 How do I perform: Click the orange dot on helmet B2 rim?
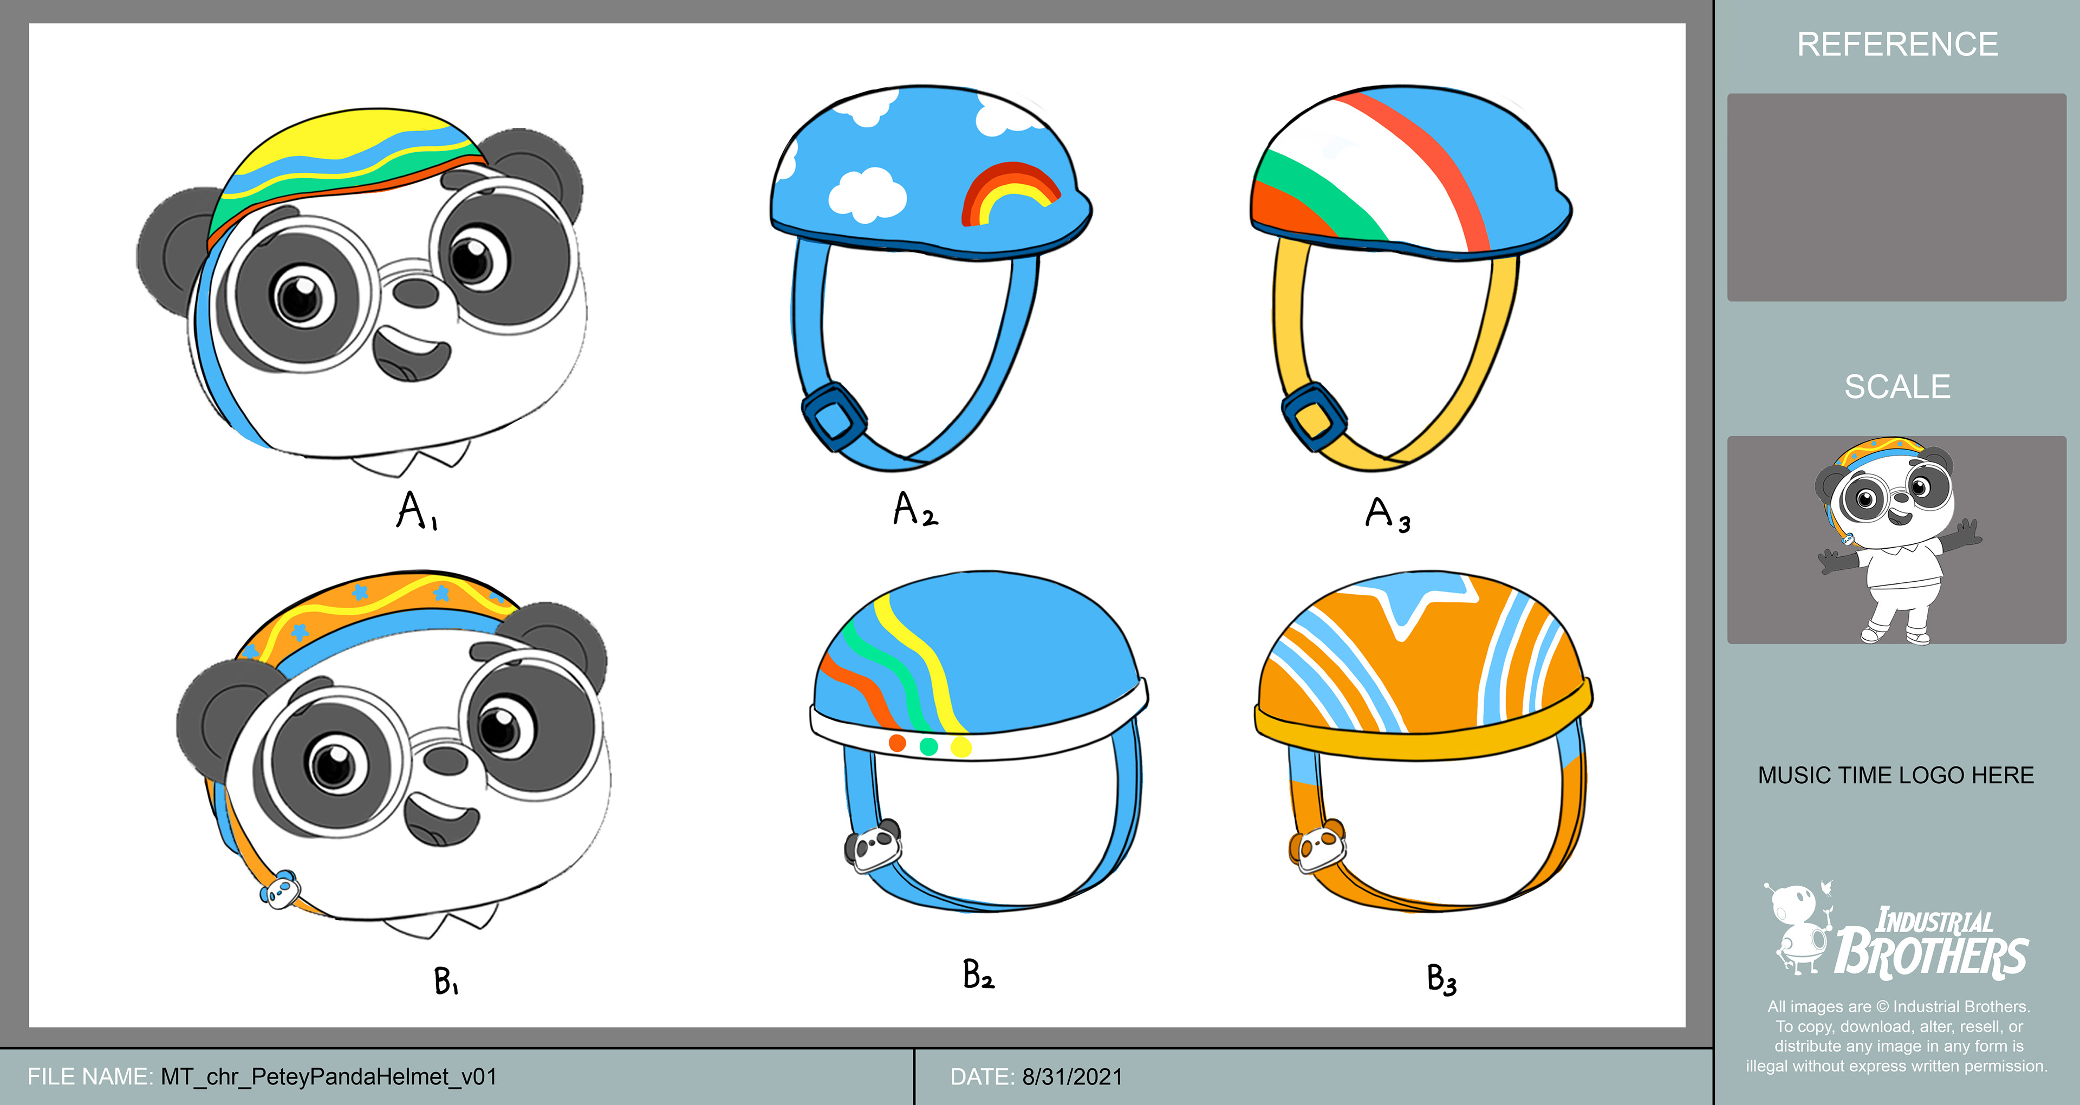coord(896,742)
